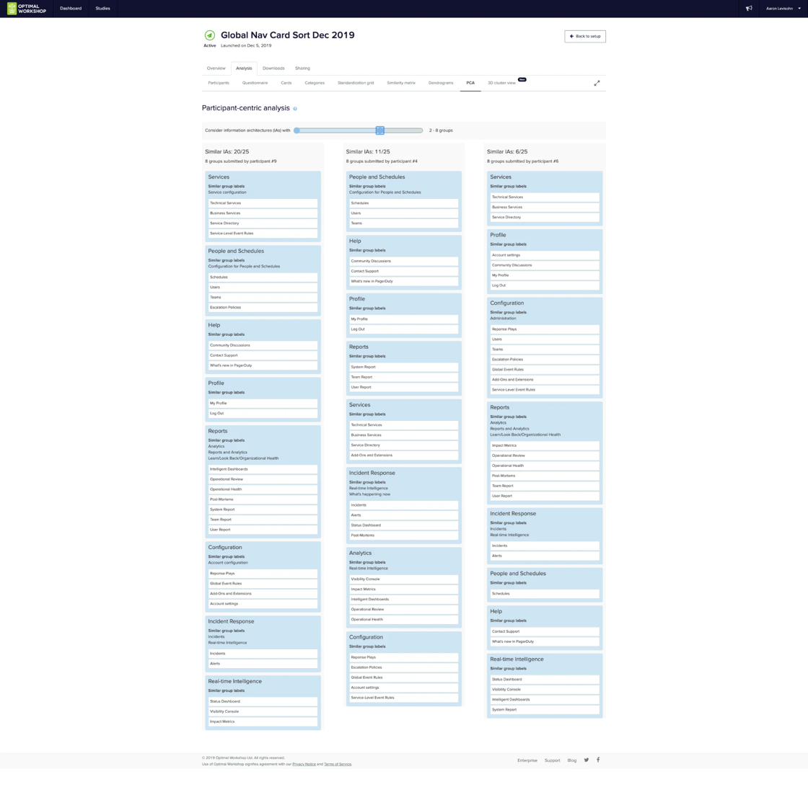This screenshot has width=808, height=787.
Task: Open the Sharing tab
Action: tap(302, 68)
